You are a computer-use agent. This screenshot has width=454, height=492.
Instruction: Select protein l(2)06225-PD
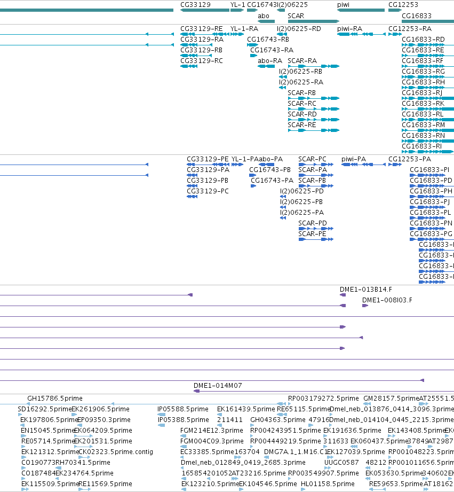pos(302,191)
